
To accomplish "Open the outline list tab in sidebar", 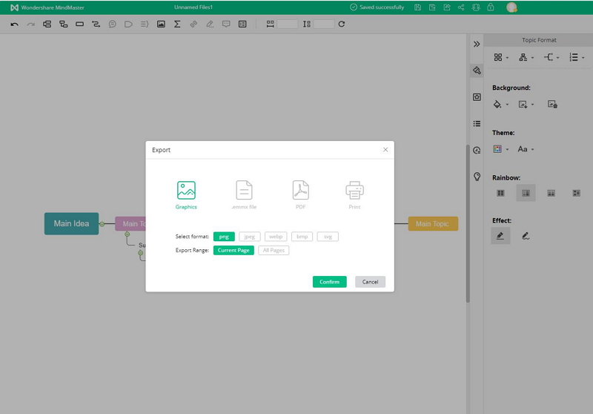I will click(477, 124).
